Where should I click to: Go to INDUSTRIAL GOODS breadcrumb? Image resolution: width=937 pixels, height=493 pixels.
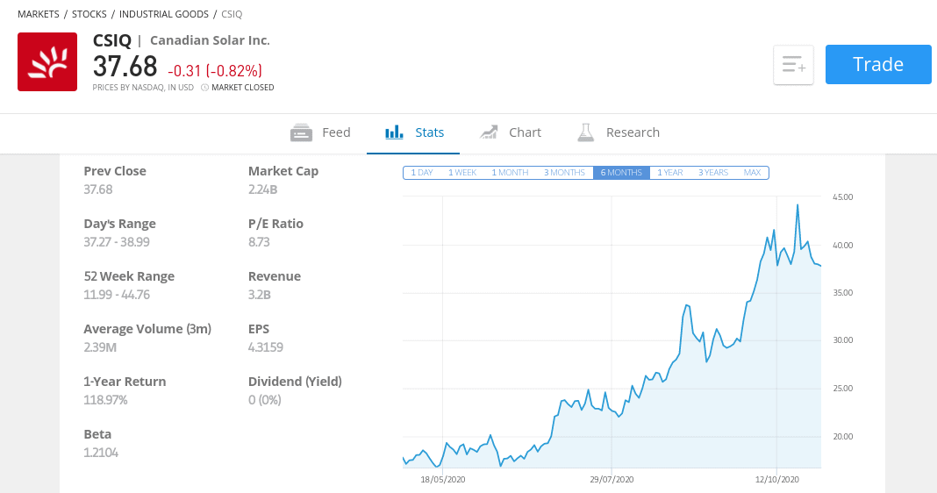pyautogui.click(x=164, y=14)
